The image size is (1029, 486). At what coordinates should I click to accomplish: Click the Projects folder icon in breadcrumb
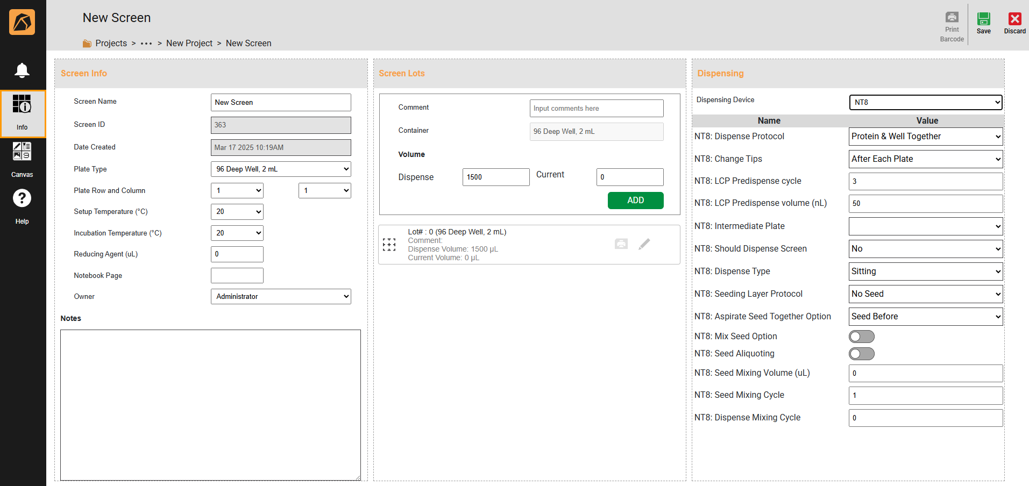pyautogui.click(x=87, y=44)
